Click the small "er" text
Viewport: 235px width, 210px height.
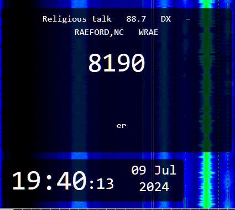tap(121, 126)
